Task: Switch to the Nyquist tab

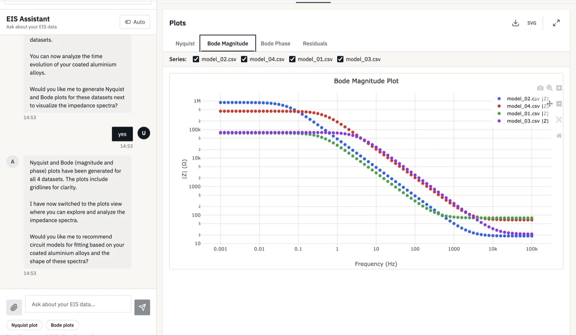Action: (185, 44)
